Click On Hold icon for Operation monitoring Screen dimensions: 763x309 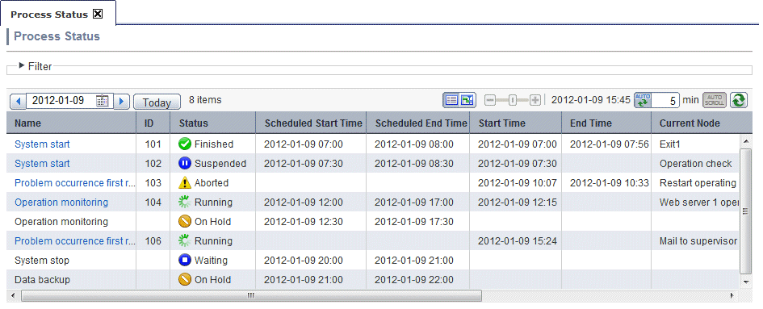(x=184, y=222)
